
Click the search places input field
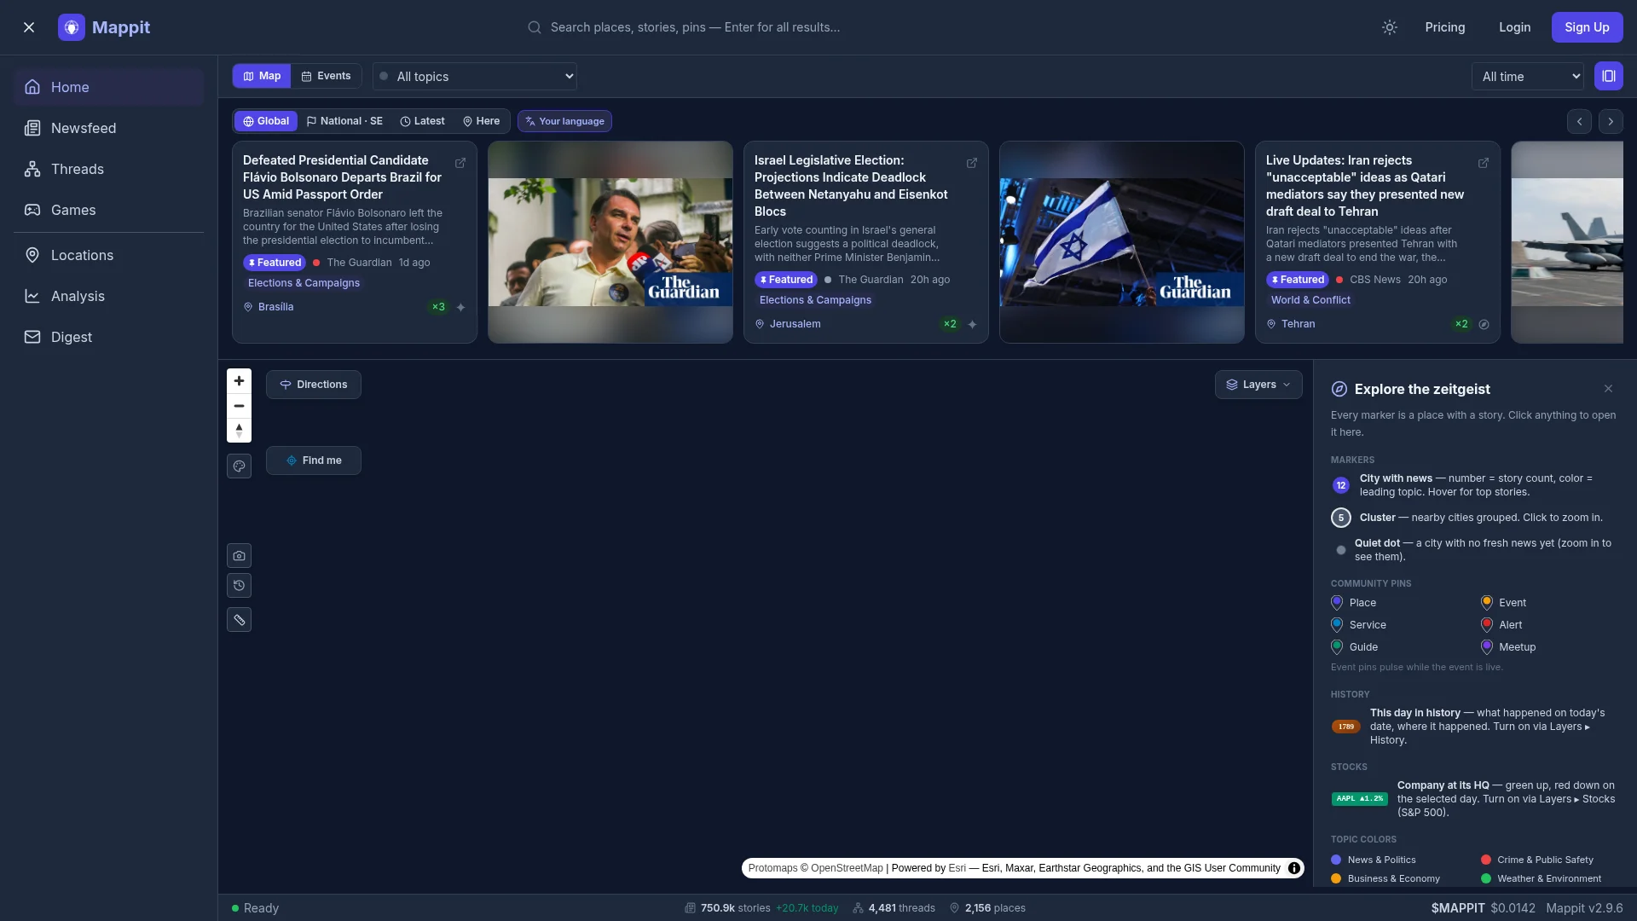(818, 27)
